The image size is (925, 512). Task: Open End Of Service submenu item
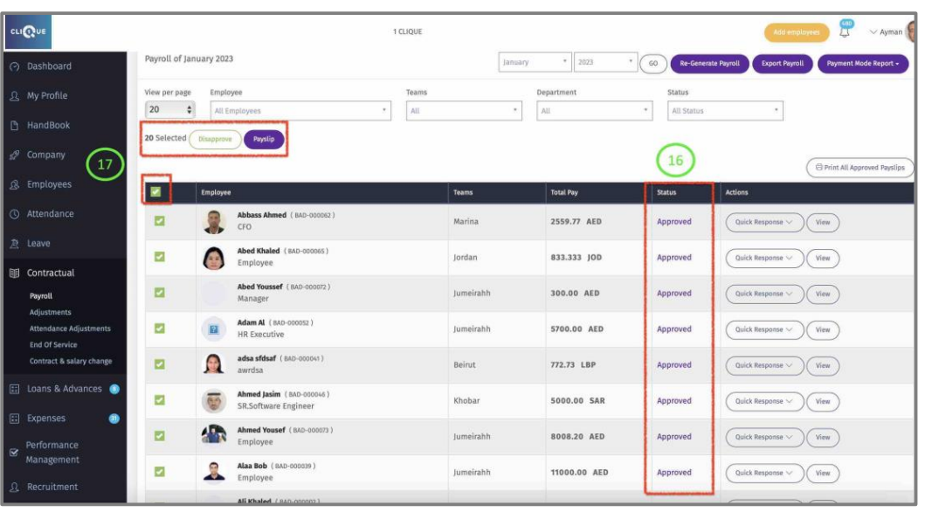tap(57, 345)
